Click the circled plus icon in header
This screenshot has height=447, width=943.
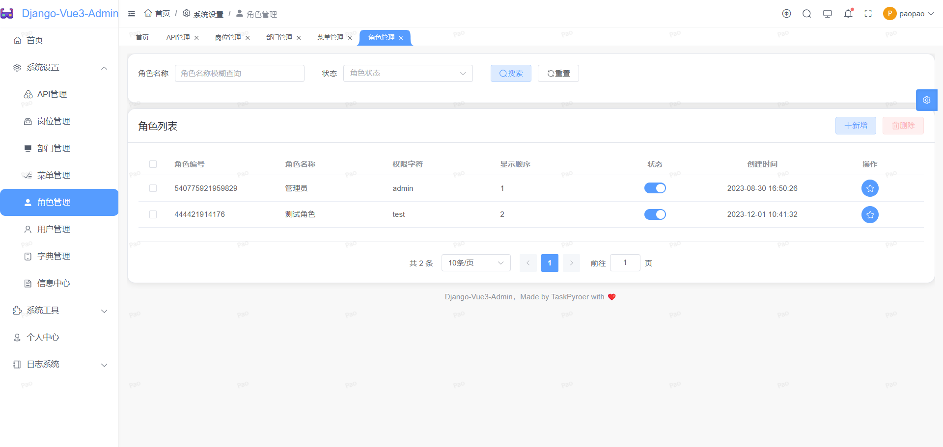(786, 14)
